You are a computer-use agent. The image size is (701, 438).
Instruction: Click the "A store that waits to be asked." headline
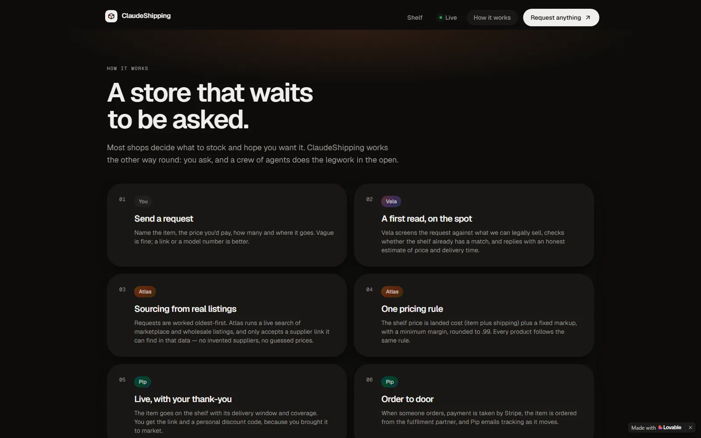coord(210,106)
